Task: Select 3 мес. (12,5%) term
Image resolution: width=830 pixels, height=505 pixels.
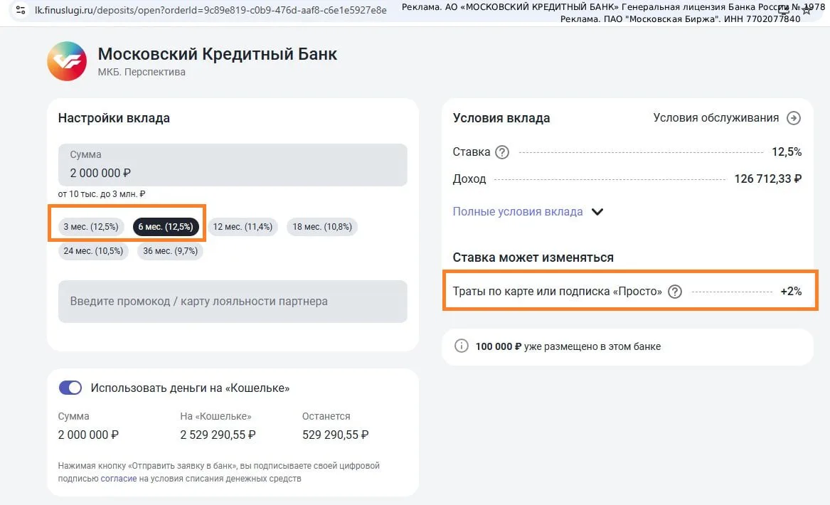Action: pos(91,227)
